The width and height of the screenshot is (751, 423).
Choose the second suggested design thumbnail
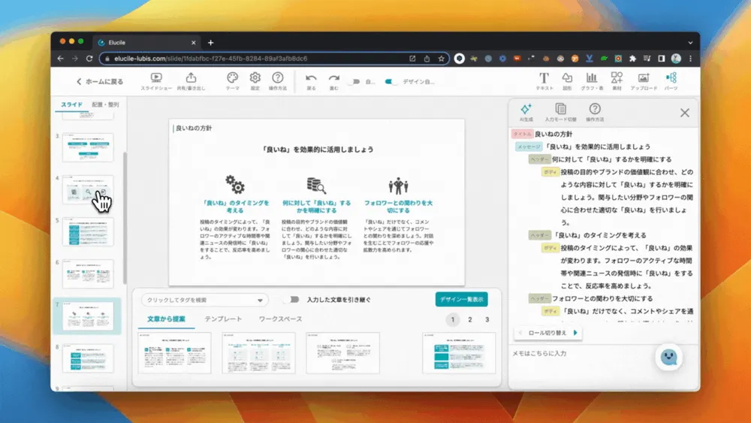coord(258,353)
